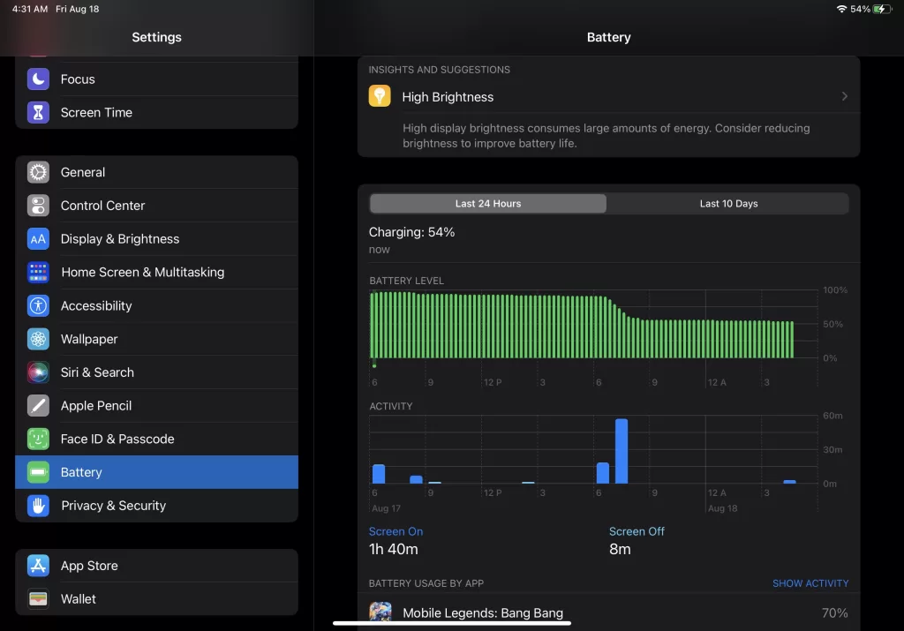
Task: Tap the small activity bar after 3 on Aug 18
Action: pyautogui.click(x=789, y=482)
